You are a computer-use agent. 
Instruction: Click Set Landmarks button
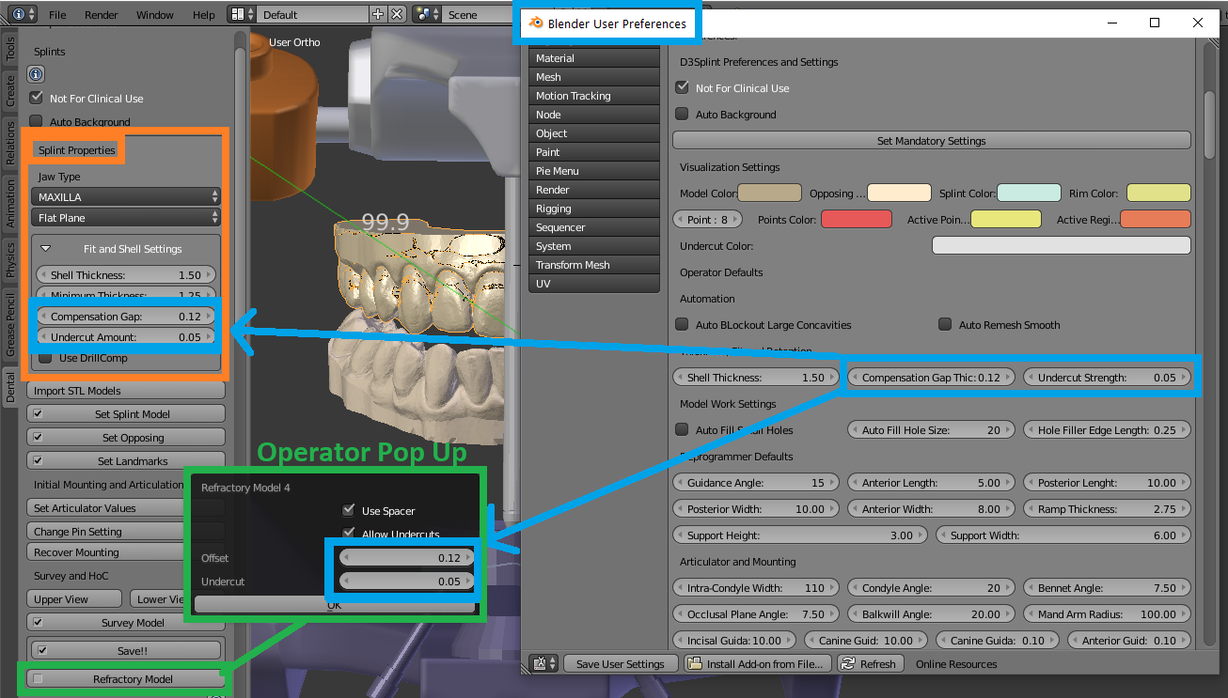click(126, 461)
